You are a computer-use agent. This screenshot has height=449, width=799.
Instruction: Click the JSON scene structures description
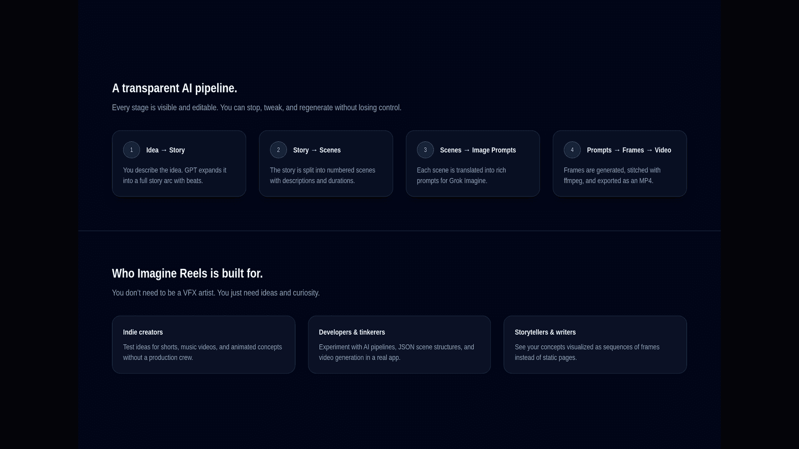coord(397,352)
